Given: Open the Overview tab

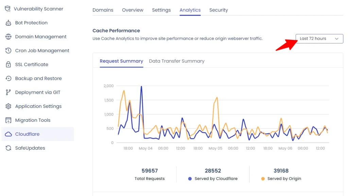Looking at the screenshot, I should click(133, 10).
